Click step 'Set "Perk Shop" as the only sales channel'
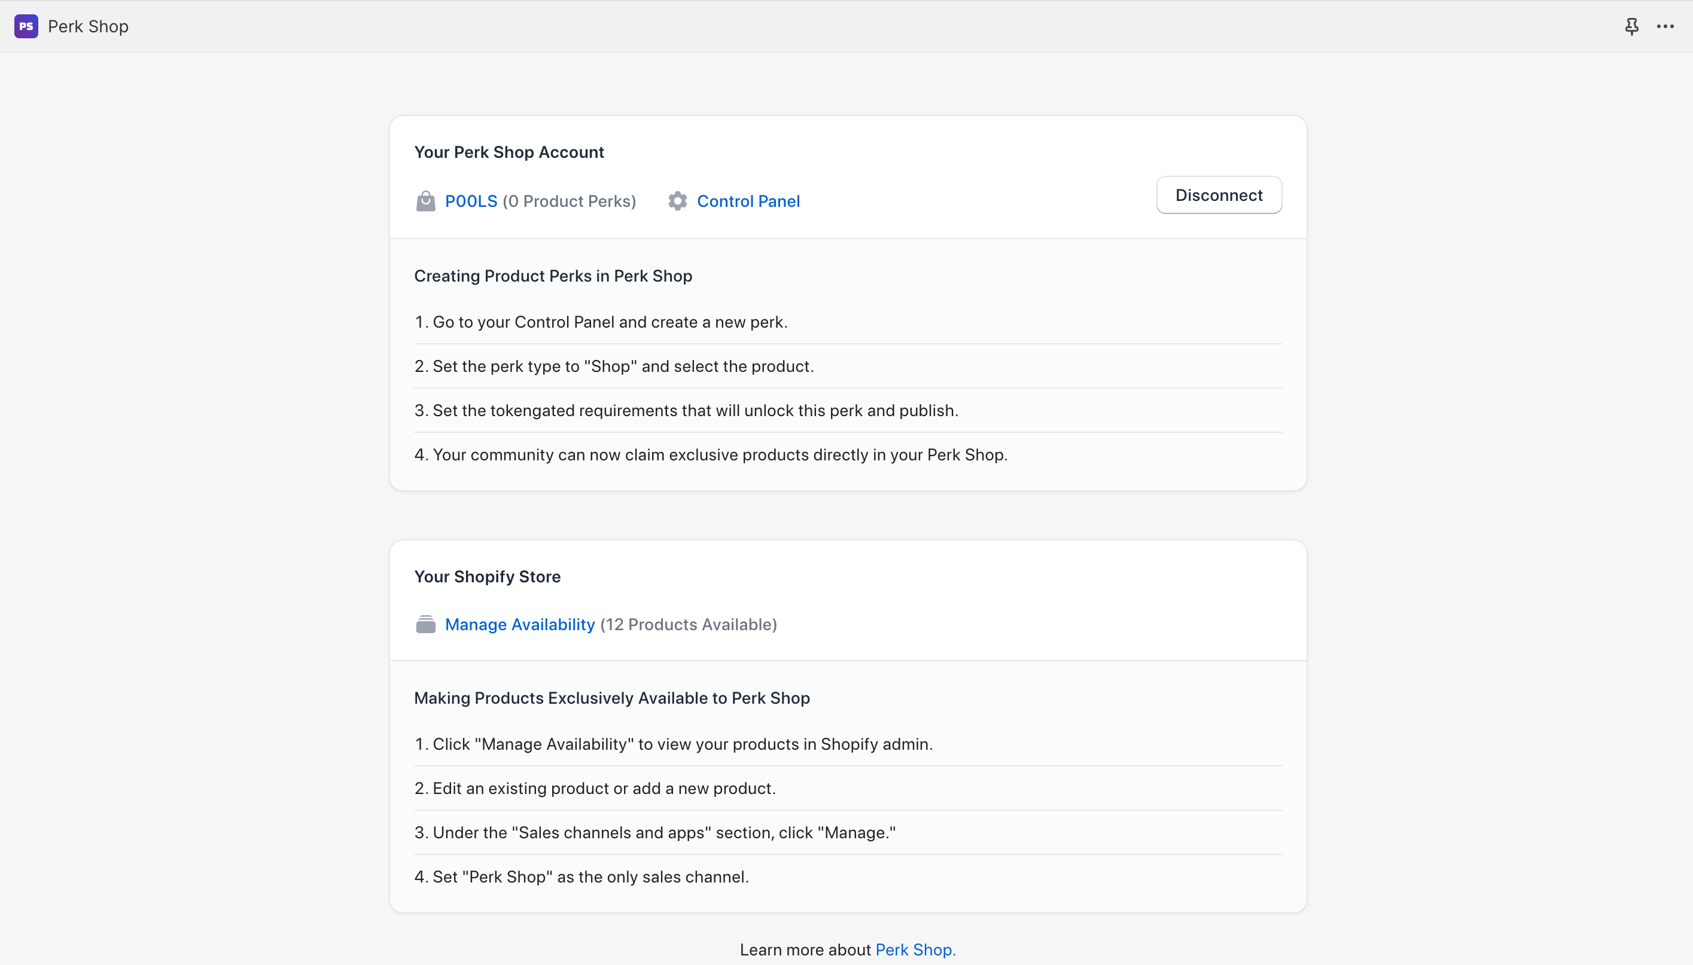The width and height of the screenshot is (1693, 965). coord(581,877)
